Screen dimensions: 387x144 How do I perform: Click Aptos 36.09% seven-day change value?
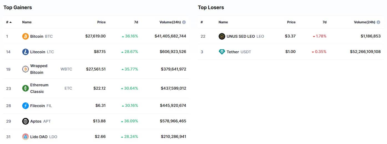coord(129,121)
